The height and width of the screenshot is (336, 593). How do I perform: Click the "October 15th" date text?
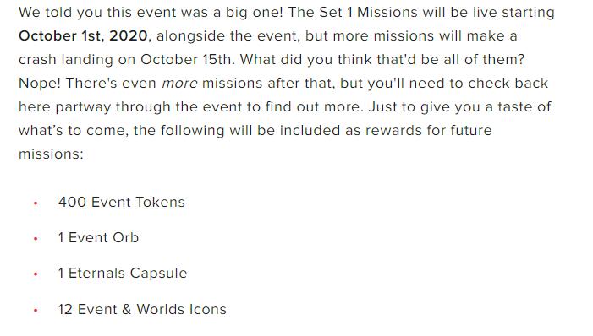pos(186,59)
